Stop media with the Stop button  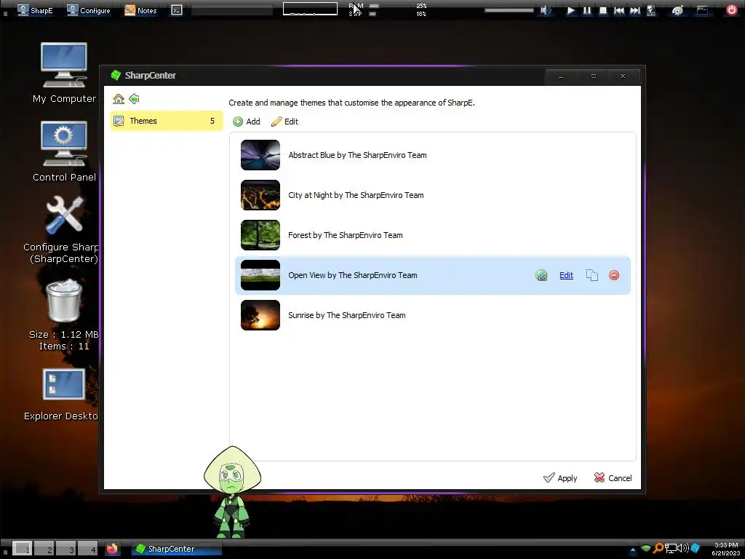[603, 10]
